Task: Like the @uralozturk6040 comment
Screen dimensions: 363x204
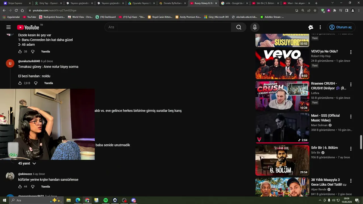Action: (x=20, y=83)
